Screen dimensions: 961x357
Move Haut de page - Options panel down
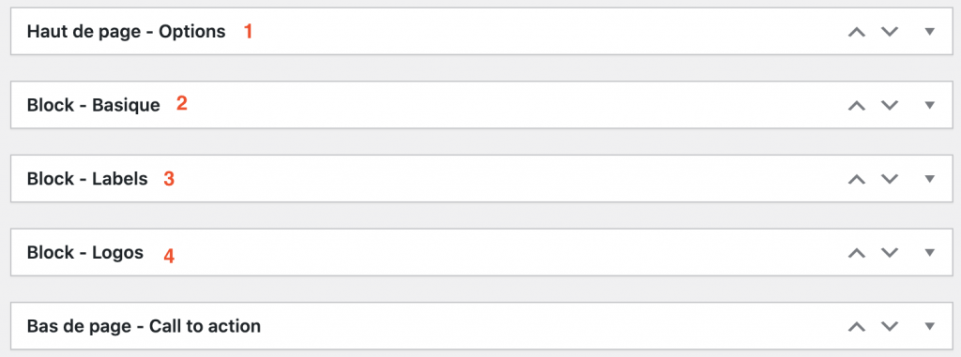(x=890, y=32)
